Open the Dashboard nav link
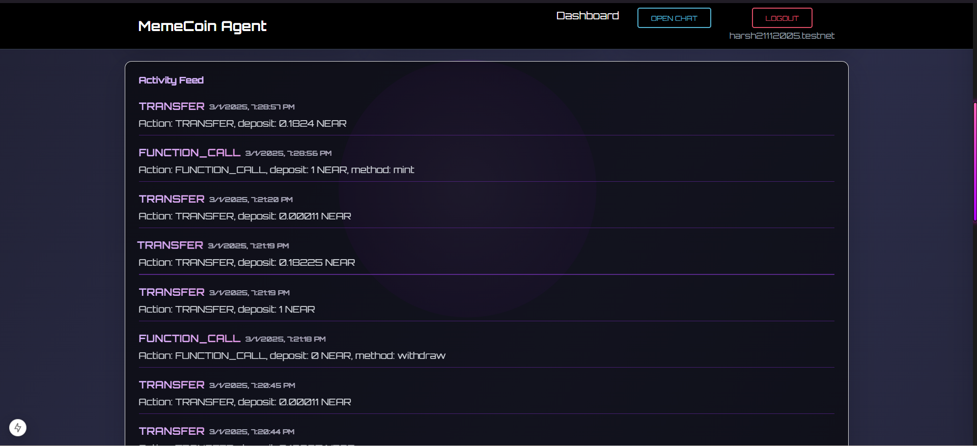The width and height of the screenshot is (977, 446). point(588,16)
